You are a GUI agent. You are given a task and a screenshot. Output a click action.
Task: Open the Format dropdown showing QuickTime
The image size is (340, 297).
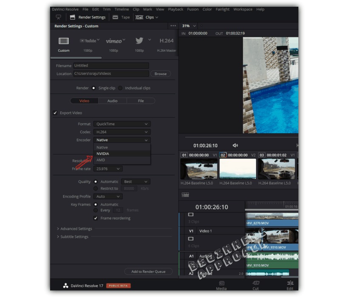pyautogui.click(x=122, y=123)
